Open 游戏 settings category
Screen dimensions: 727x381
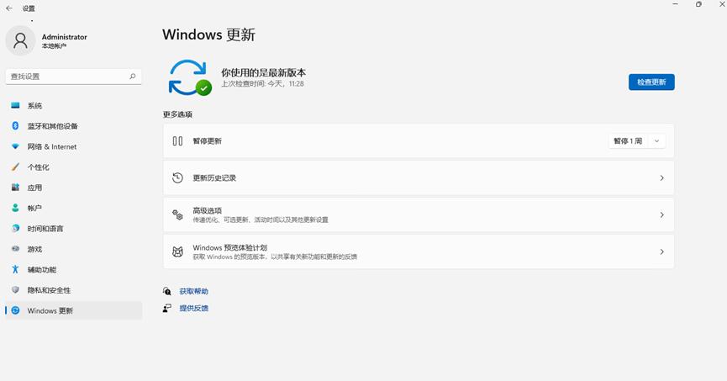[x=74, y=249]
